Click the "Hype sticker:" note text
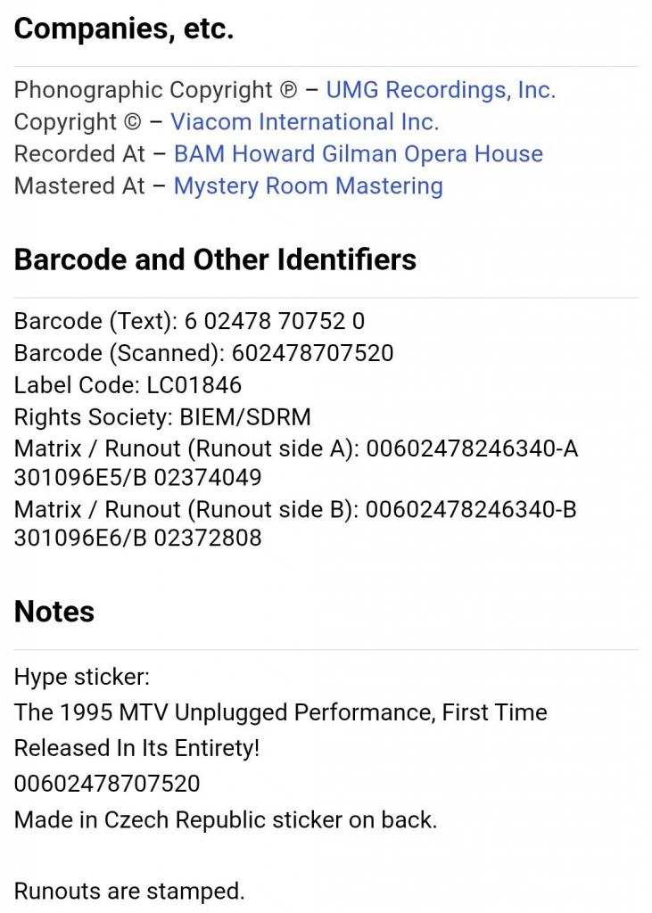 pos(81,677)
